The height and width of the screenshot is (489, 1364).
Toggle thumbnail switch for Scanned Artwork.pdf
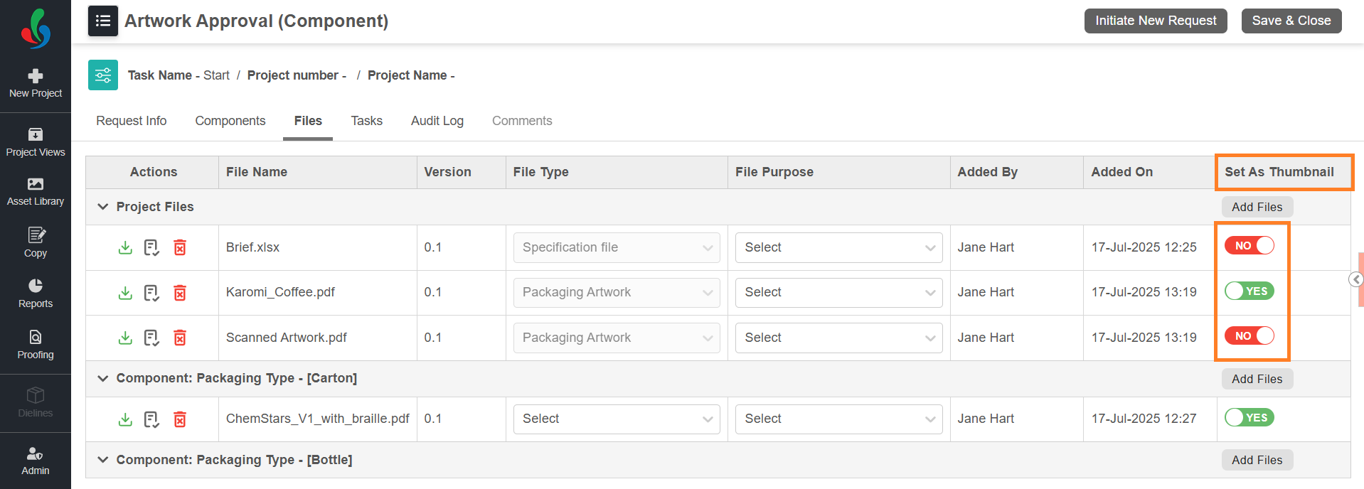point(1250,335)
